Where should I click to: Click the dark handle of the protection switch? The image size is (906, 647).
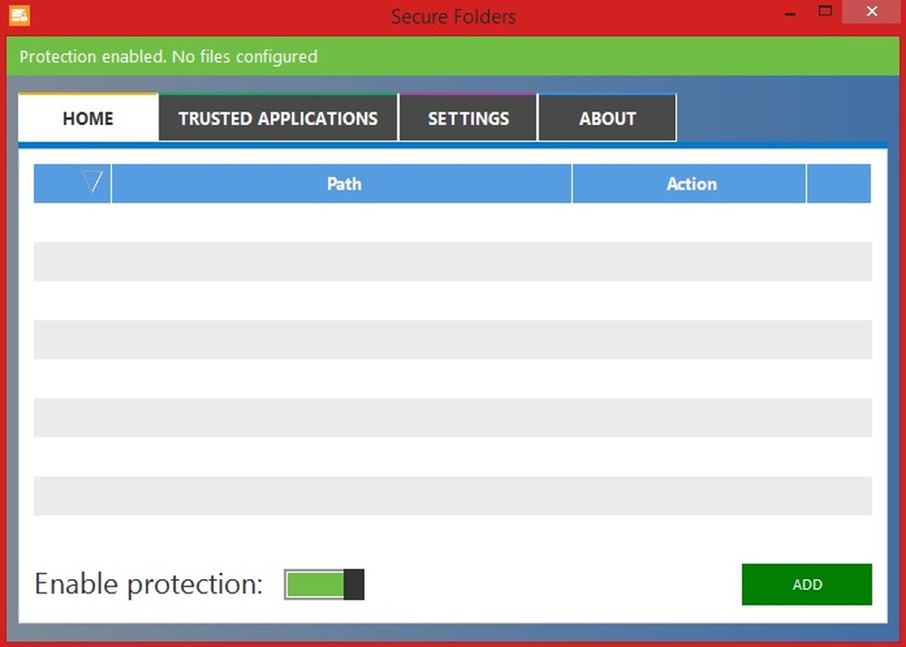pyautogui.click(x=353, y=584)
